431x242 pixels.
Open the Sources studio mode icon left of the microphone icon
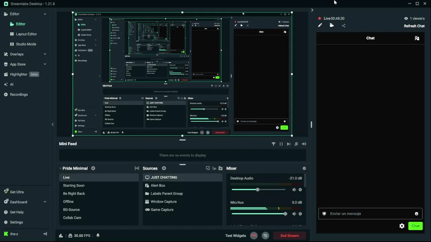208,168
